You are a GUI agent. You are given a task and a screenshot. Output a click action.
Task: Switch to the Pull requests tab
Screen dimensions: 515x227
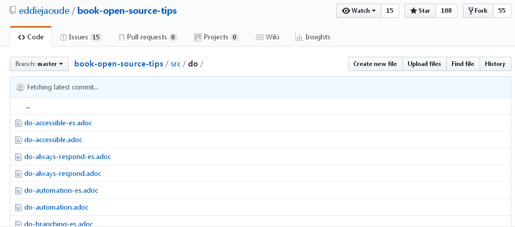coord(148,37)
